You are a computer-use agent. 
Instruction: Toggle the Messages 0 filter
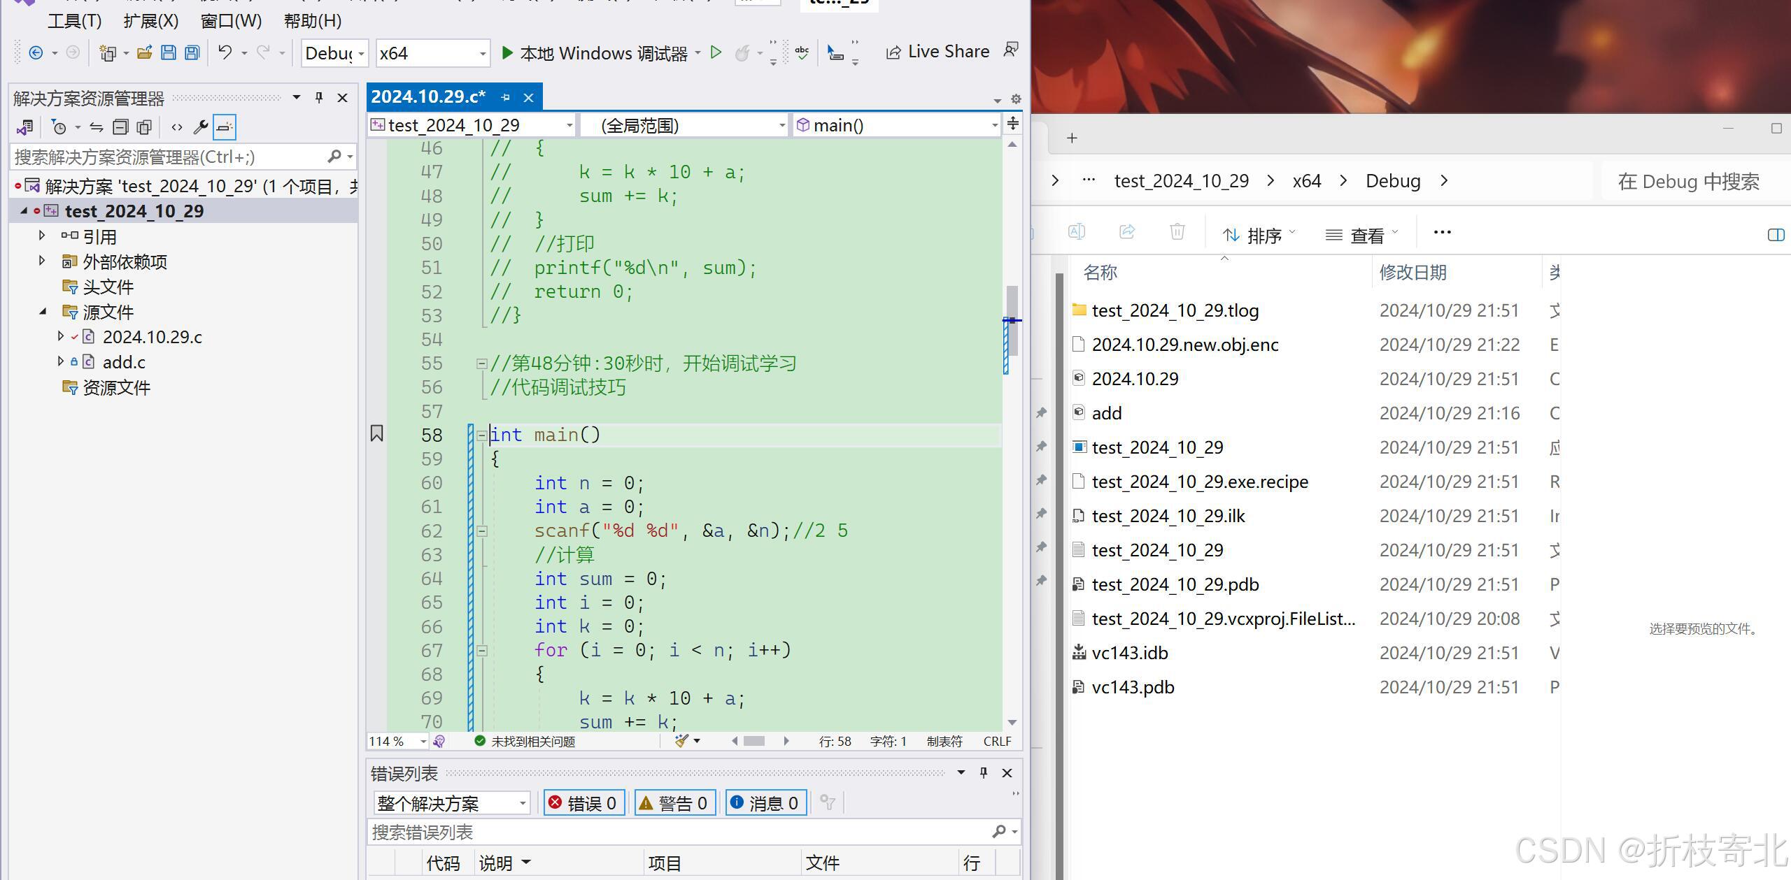(766, 803)
